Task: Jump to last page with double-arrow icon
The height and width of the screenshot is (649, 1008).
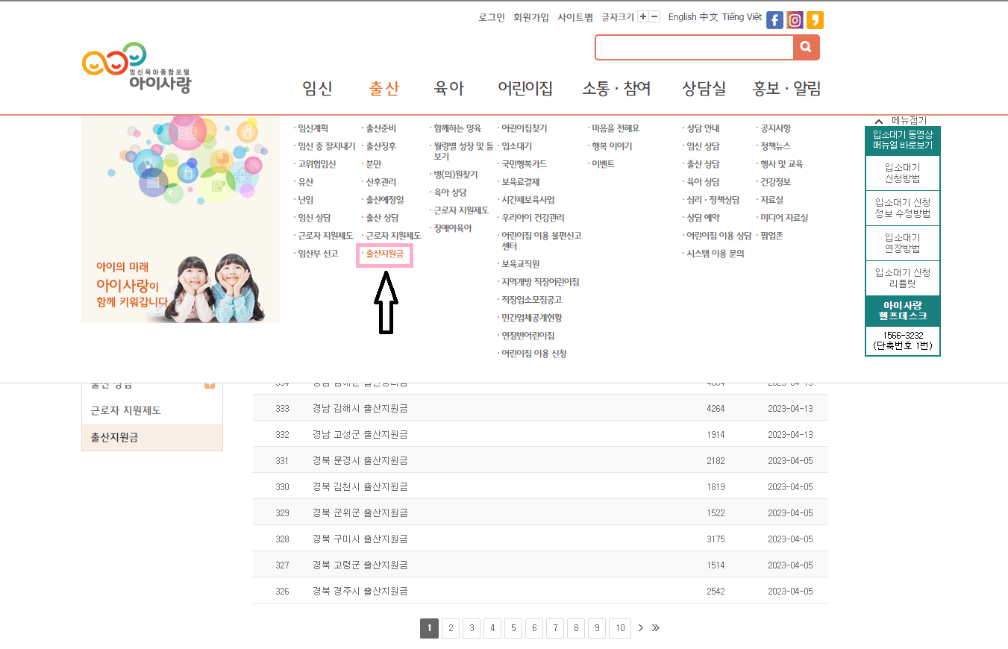Action: tap(656, 628)
